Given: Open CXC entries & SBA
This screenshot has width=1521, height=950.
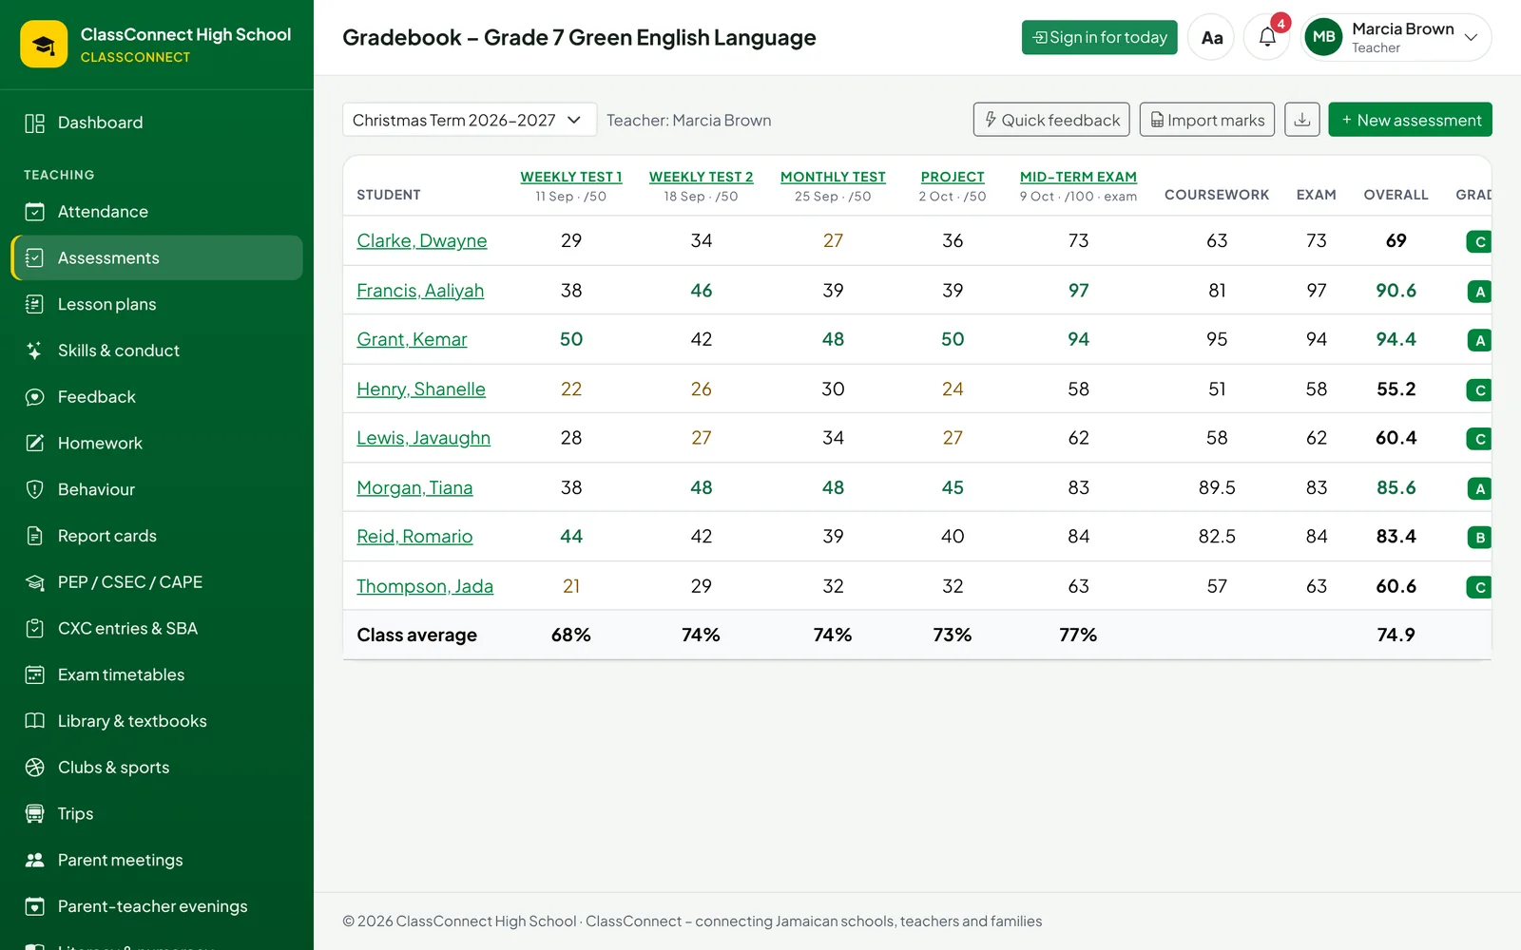Looking at the screenshot, I should coord(157,628).
